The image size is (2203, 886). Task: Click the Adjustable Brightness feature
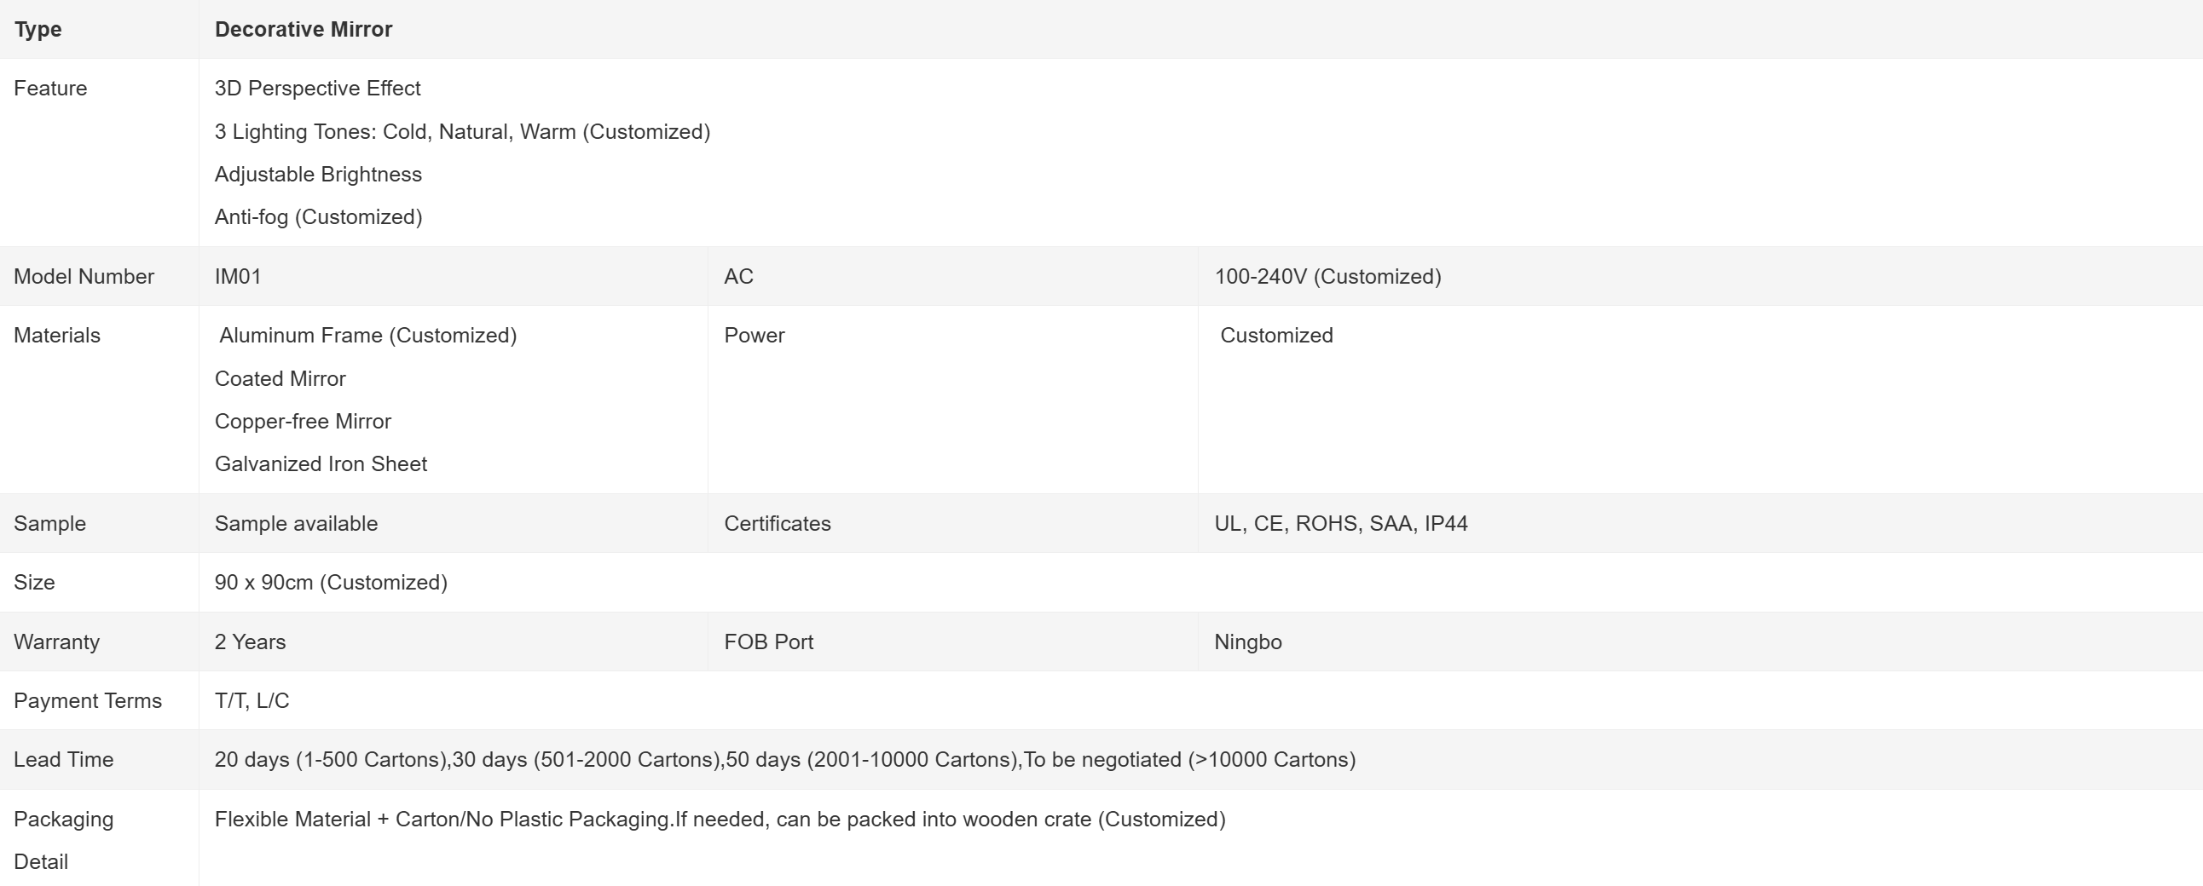coord(318,175)
